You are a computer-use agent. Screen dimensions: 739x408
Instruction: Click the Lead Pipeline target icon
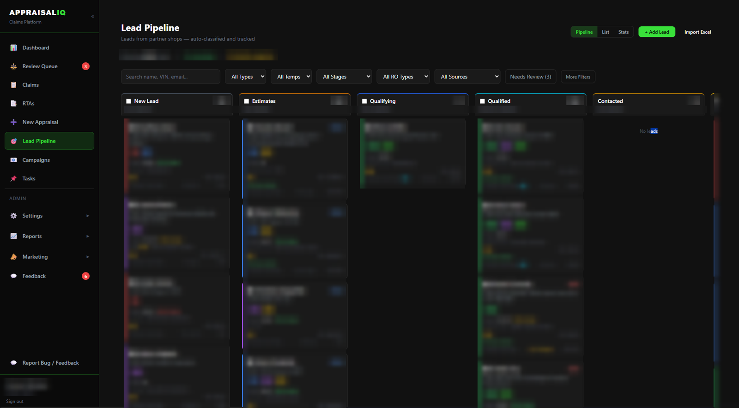click(x=14, y=141)
